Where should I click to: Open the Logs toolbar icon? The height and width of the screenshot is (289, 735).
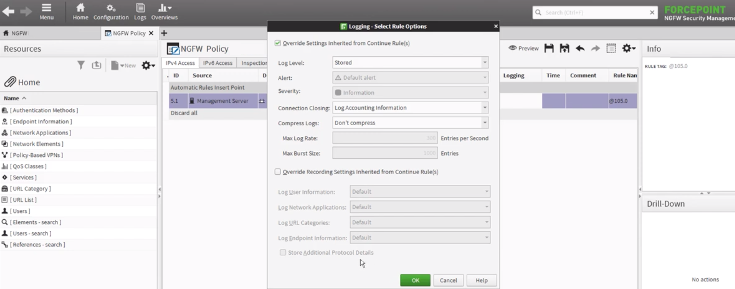140,12
